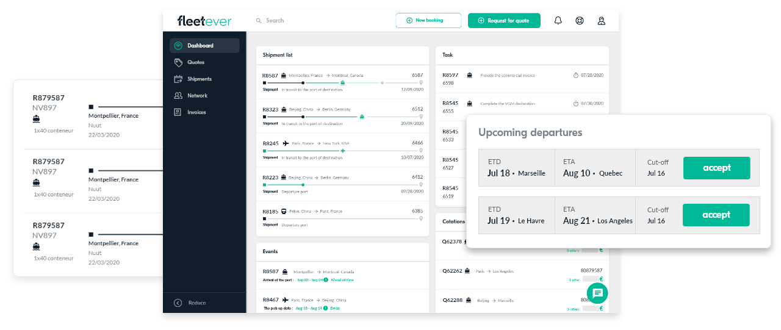The width and height of the screenshot is (781, 330).
Task: Open quotation Q62262 Paris to Los Angeles
Action: pos(523,275)
